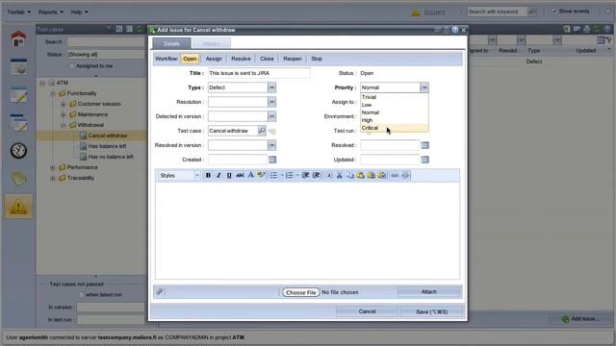Underline text using the editor toolbar
The width and height of the screenshot is (616, 346).
click(229, 175)
